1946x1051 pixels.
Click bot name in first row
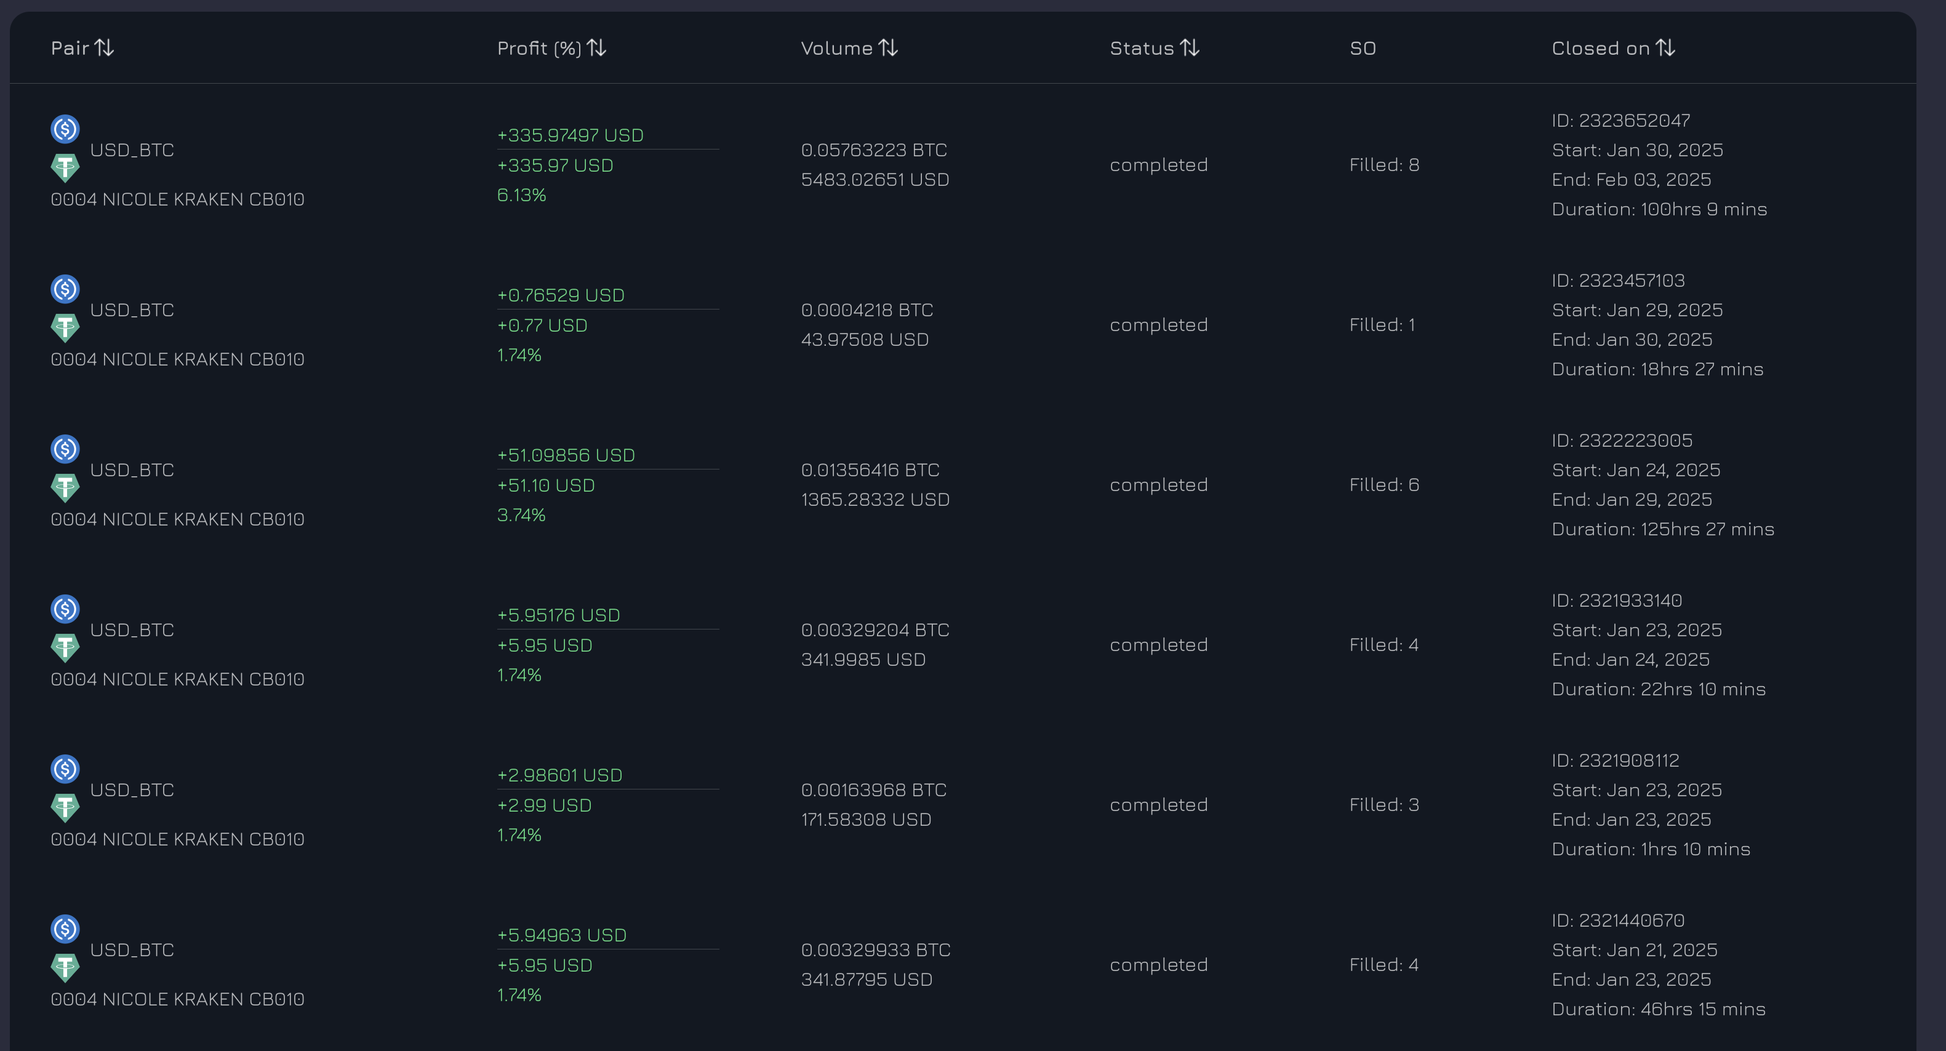pos(177,199)
